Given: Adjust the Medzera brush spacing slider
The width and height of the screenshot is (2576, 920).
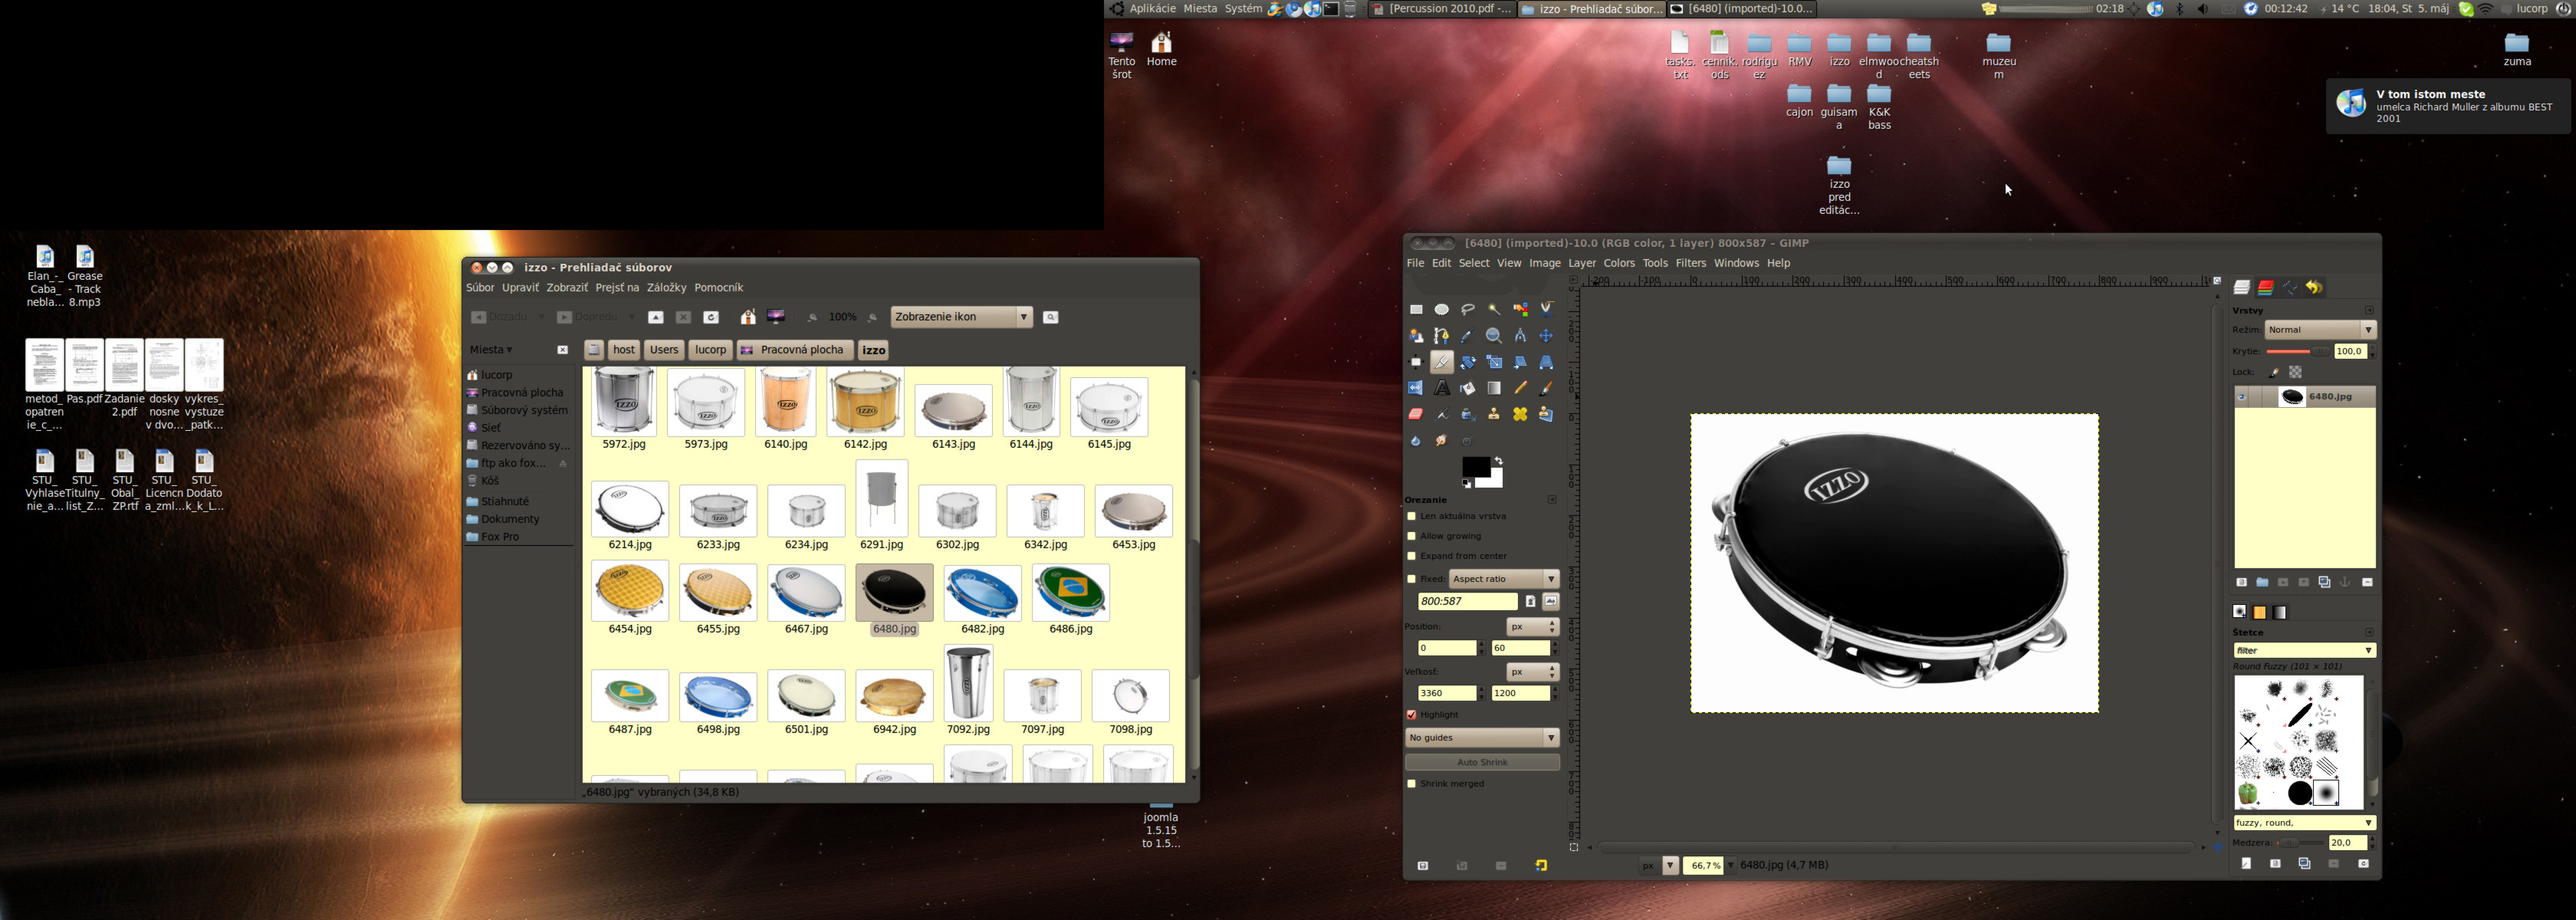Looking at the screenshot, I should tap(2300, 843).
